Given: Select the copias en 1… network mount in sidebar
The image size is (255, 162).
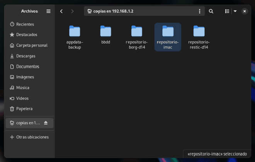Looking at the screenshot, I should [x=29, y=123].
